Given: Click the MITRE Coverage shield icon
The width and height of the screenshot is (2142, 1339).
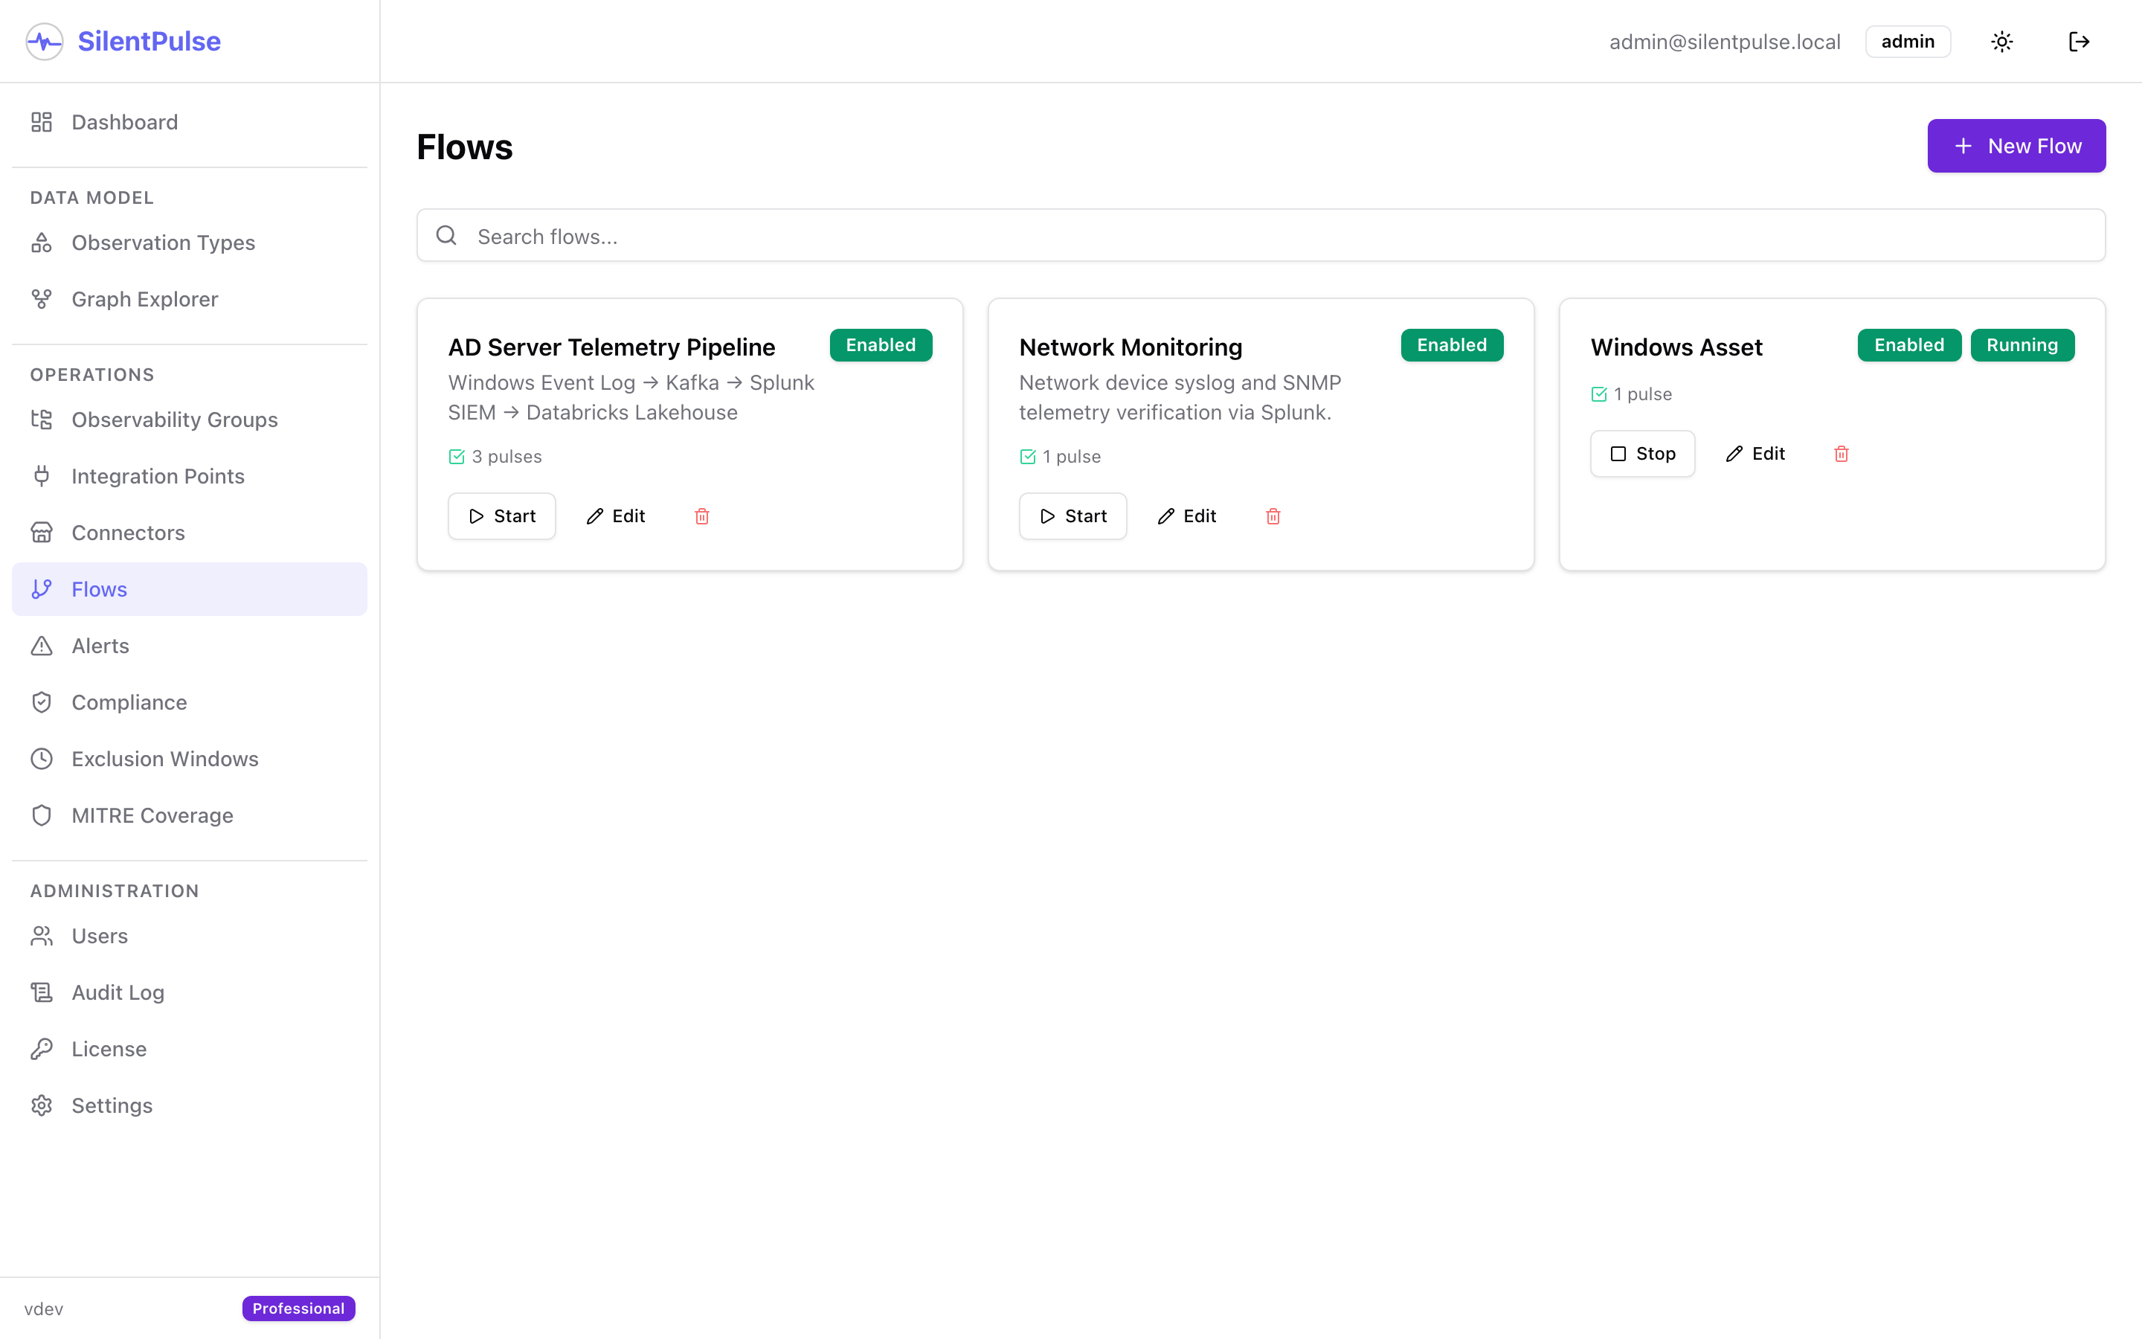Looking at the screenshot, I should tap(42, 815).
